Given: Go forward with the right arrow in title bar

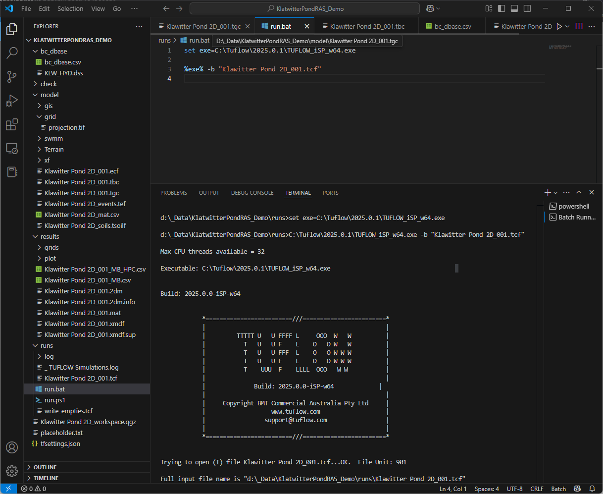Looking at the screenshot, I should click(179, 8).
